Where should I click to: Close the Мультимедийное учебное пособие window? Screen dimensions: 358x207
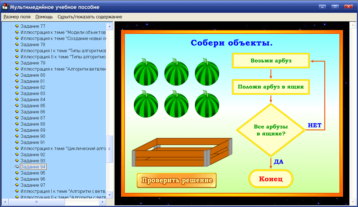(x=348, y=7)
